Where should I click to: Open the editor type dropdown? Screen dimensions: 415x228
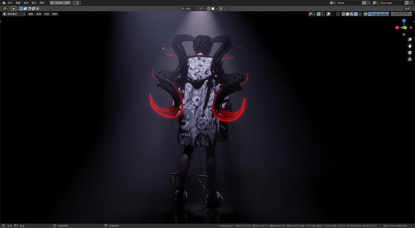tap(6, 9)
